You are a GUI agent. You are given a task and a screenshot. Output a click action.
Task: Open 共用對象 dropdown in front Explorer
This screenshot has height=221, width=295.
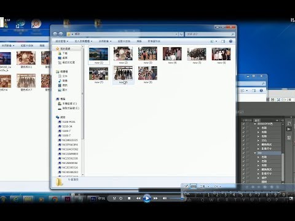coord(105,41)
